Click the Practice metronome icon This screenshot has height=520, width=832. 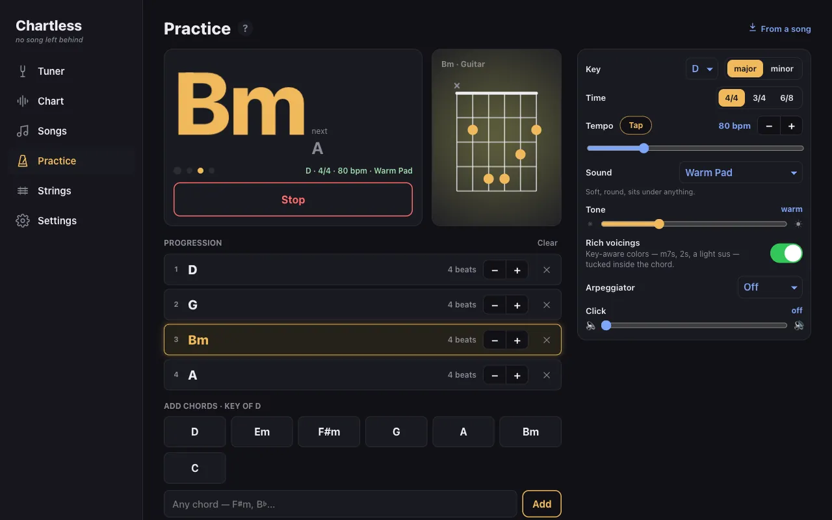(x=23, y=161)
